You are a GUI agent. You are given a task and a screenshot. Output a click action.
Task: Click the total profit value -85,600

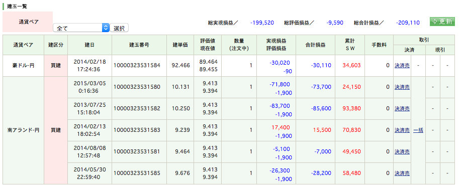[321, 109]
